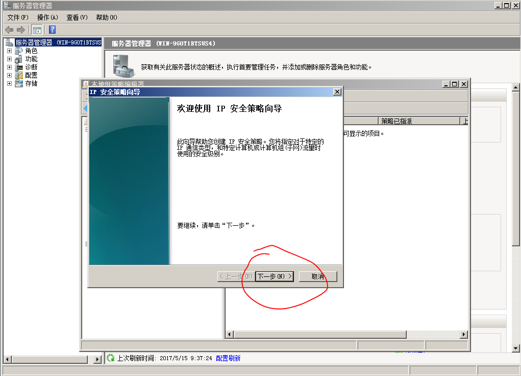
Task: Click the 取消 button in the wizard
Action: coord(317,276)
